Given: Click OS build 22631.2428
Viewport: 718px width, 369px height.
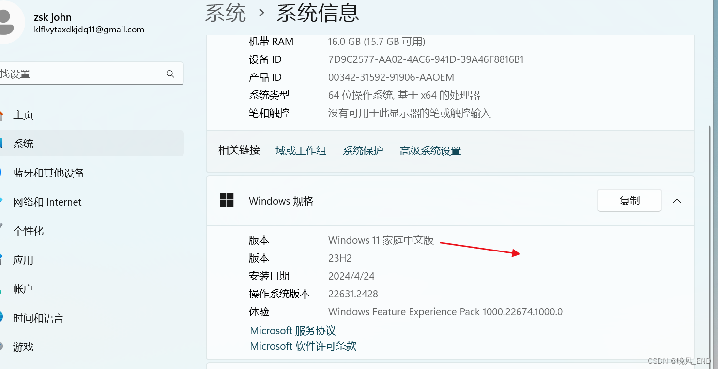Looking at the screenshot, I should point(353,294).
